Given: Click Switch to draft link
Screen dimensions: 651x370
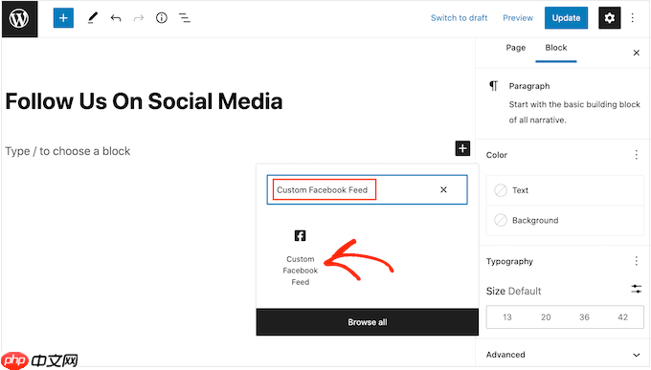Looking at the screenshot, I should coord(459,18).
